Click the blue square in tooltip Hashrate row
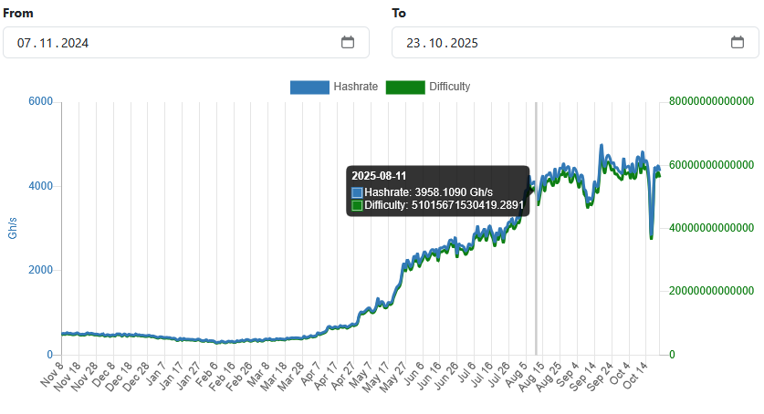764x414 pixels. (357, 192)
